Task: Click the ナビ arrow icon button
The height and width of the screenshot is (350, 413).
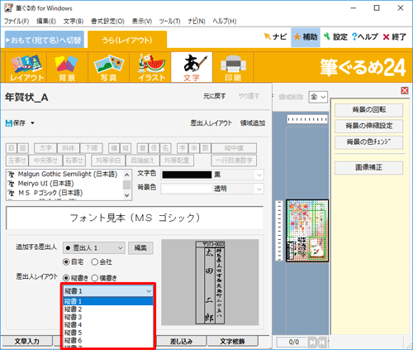Action: pos(276,36)
